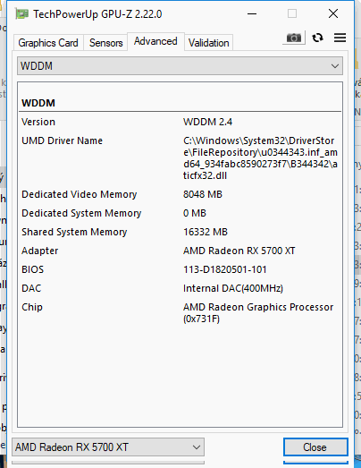361x468 pixels.
Task: Select the BIOS value 113-D1820501-101
Action: [225, 269]
